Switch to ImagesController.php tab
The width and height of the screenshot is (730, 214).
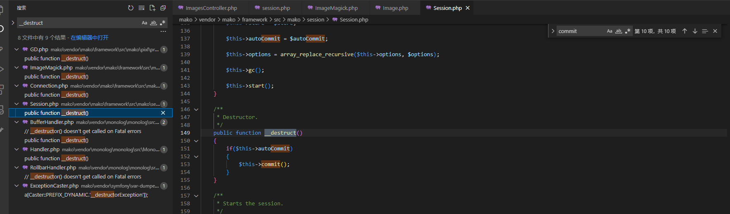pos(211,8)
